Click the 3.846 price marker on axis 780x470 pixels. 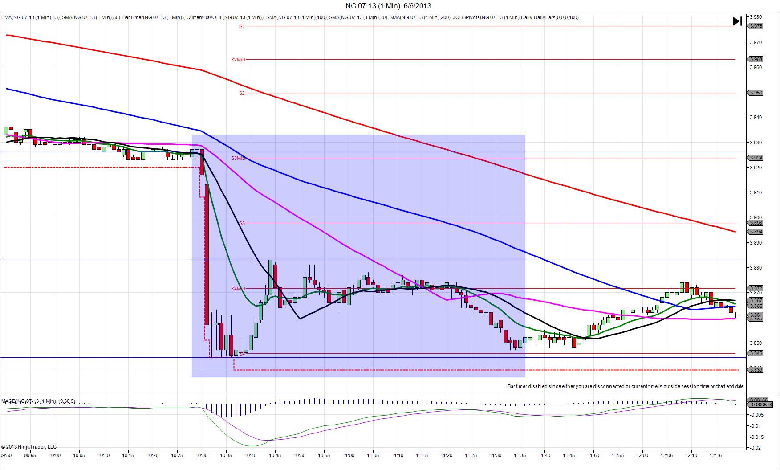coord(756,353)
